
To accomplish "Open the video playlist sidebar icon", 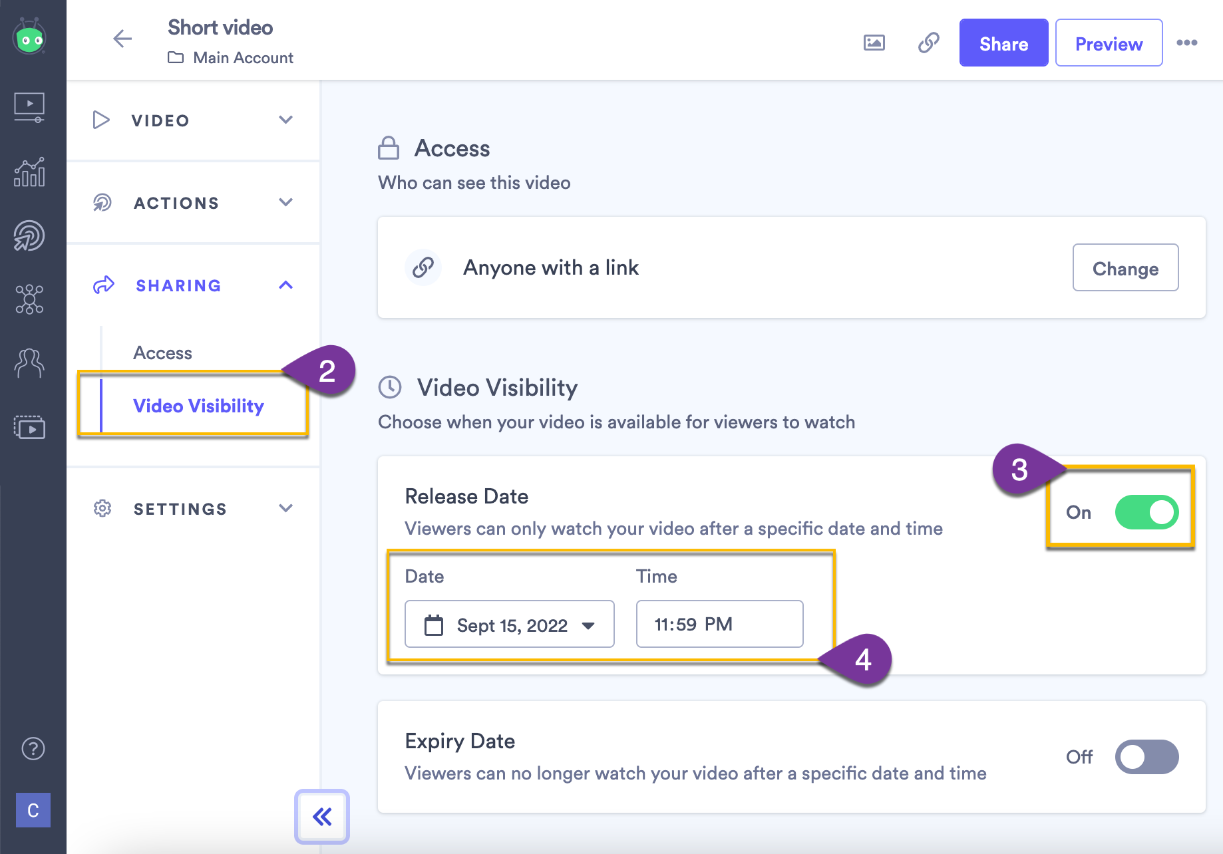I will pos(29,427).
